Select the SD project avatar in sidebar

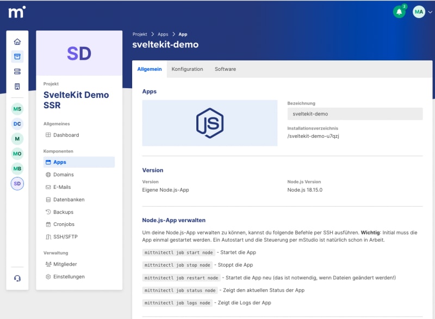(17, 183)
